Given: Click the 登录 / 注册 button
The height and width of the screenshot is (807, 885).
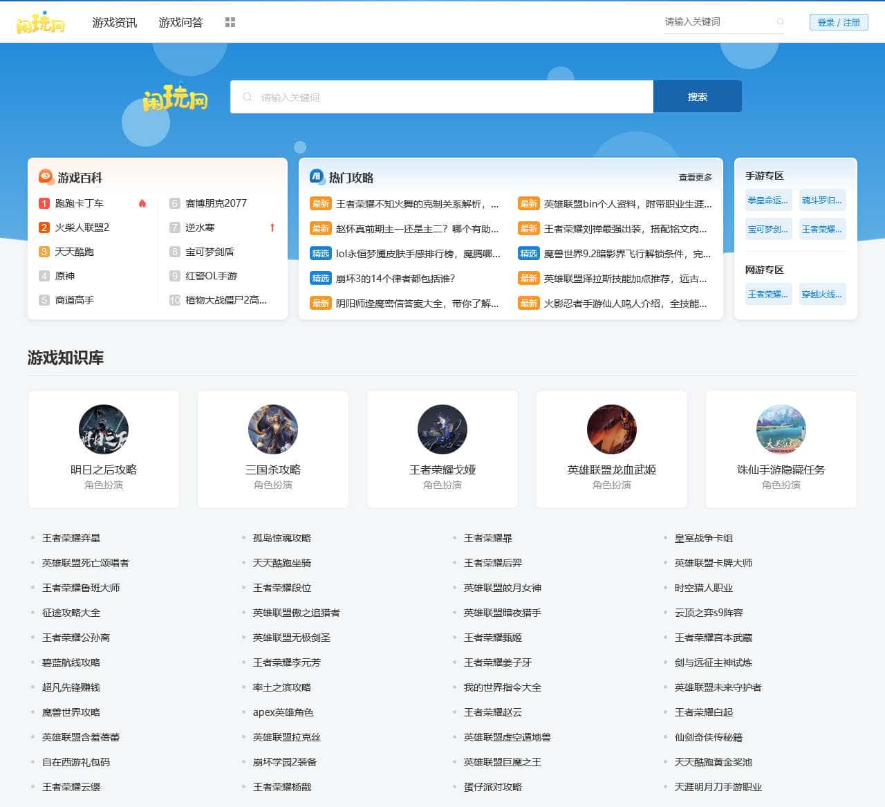Looking at the screenshot, I should click(x=839, y=22).
